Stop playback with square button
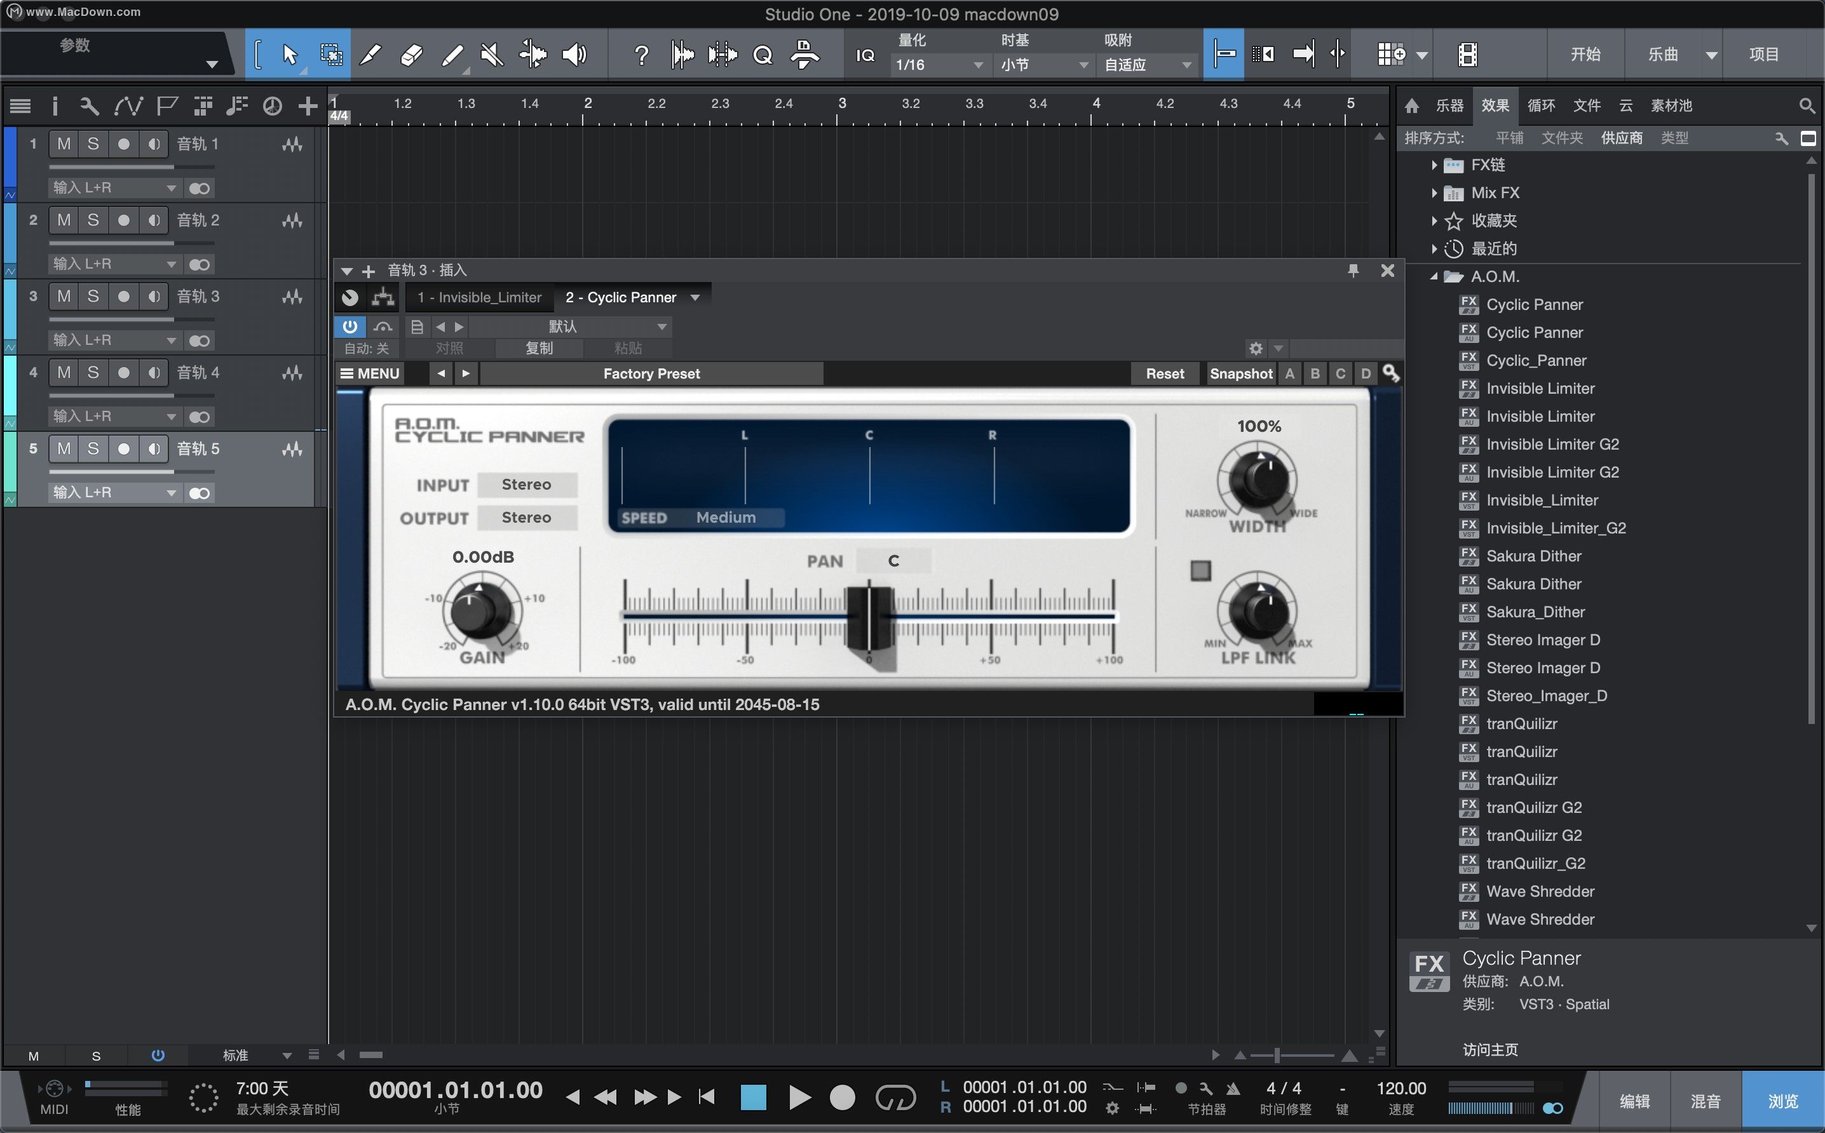The width and height of the screenshot is (1825, 1133). pos(754,1097)
